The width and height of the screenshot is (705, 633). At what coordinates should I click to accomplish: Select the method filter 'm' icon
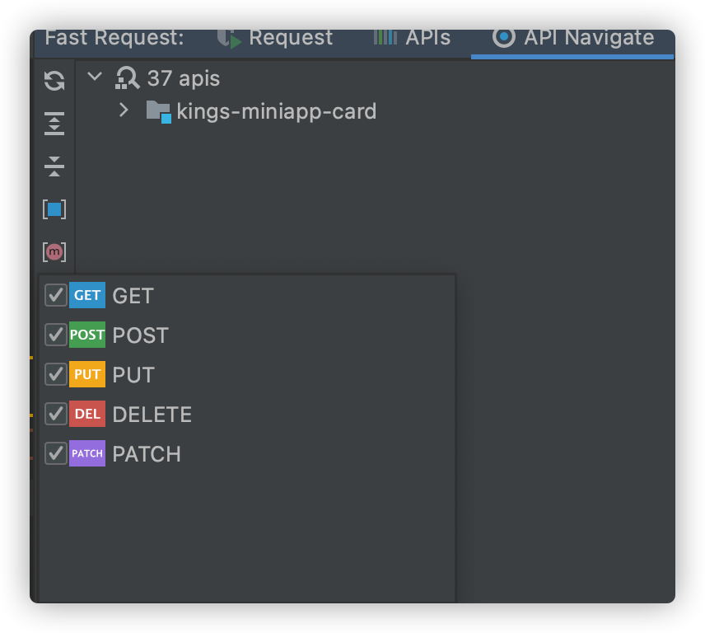(x=54, y=251)
